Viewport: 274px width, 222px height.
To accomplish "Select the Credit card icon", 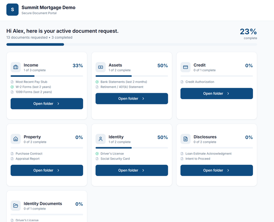I will [x=185, y=67].
